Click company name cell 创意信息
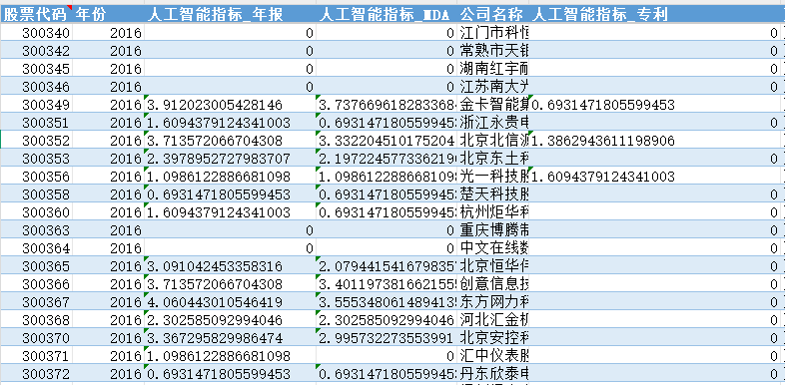 pyautogui.click(x=492, y=284)
